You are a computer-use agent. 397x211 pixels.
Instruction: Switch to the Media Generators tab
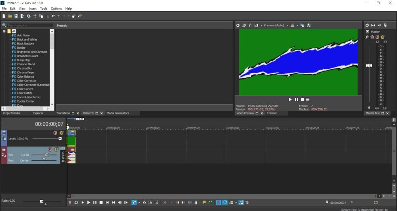pyautogui.click(x=117, y=113)
